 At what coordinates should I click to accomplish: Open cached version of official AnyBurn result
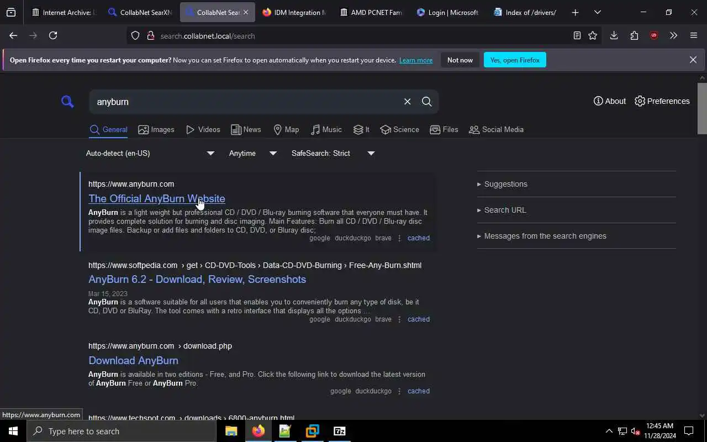[x=419, y=238]
